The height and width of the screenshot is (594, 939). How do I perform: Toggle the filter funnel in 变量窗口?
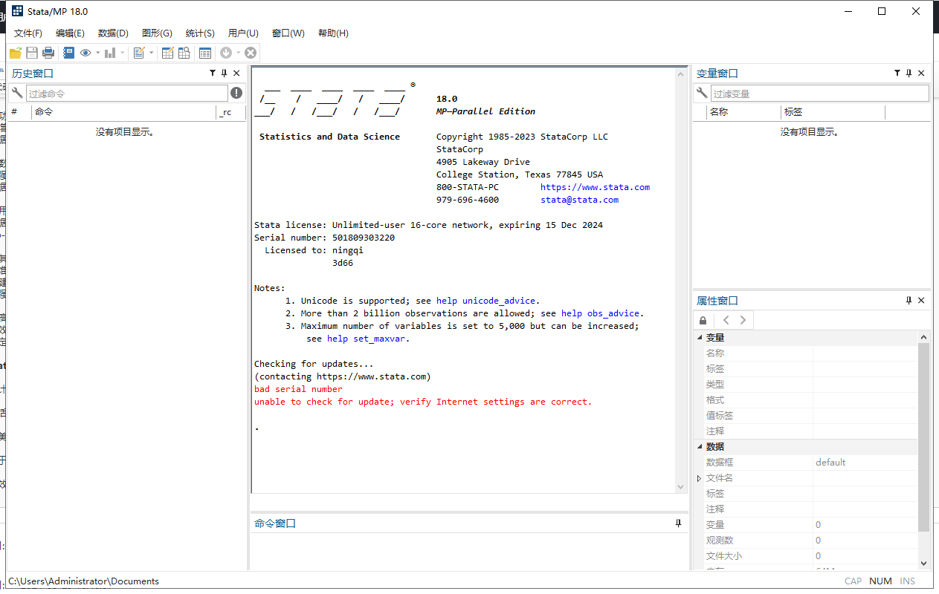(897, 73)
